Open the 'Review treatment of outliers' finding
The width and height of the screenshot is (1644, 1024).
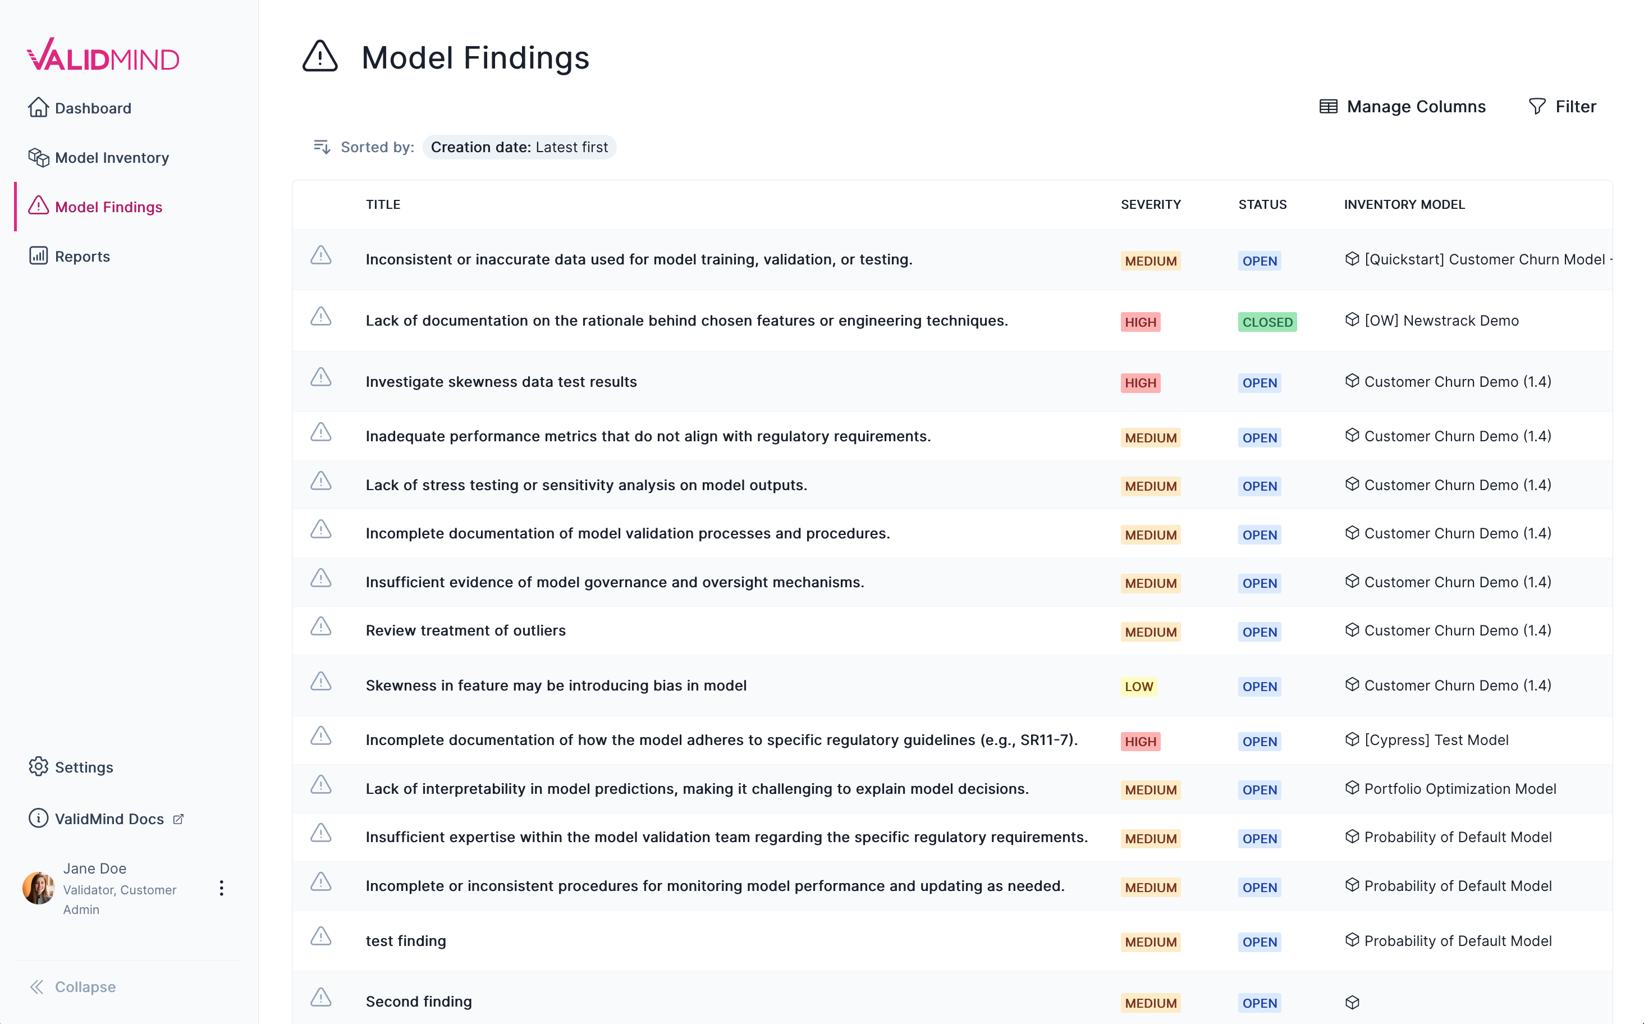point(465,630)
